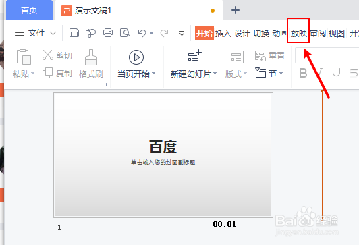Image resolution: width=359 pixels, height=245 pixels.
Task: Click the 00:01 slide timing label
Action: click(224, 224)
